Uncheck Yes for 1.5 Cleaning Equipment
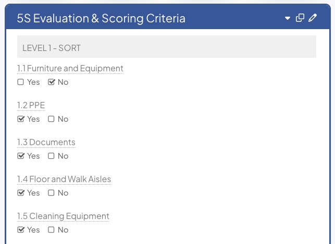 coord(21,230)
